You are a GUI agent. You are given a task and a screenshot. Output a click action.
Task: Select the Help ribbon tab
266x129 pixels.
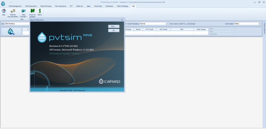(133, 6)
